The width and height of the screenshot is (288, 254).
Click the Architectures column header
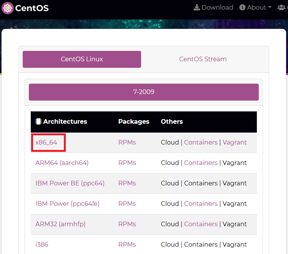[x=61, y=121]
